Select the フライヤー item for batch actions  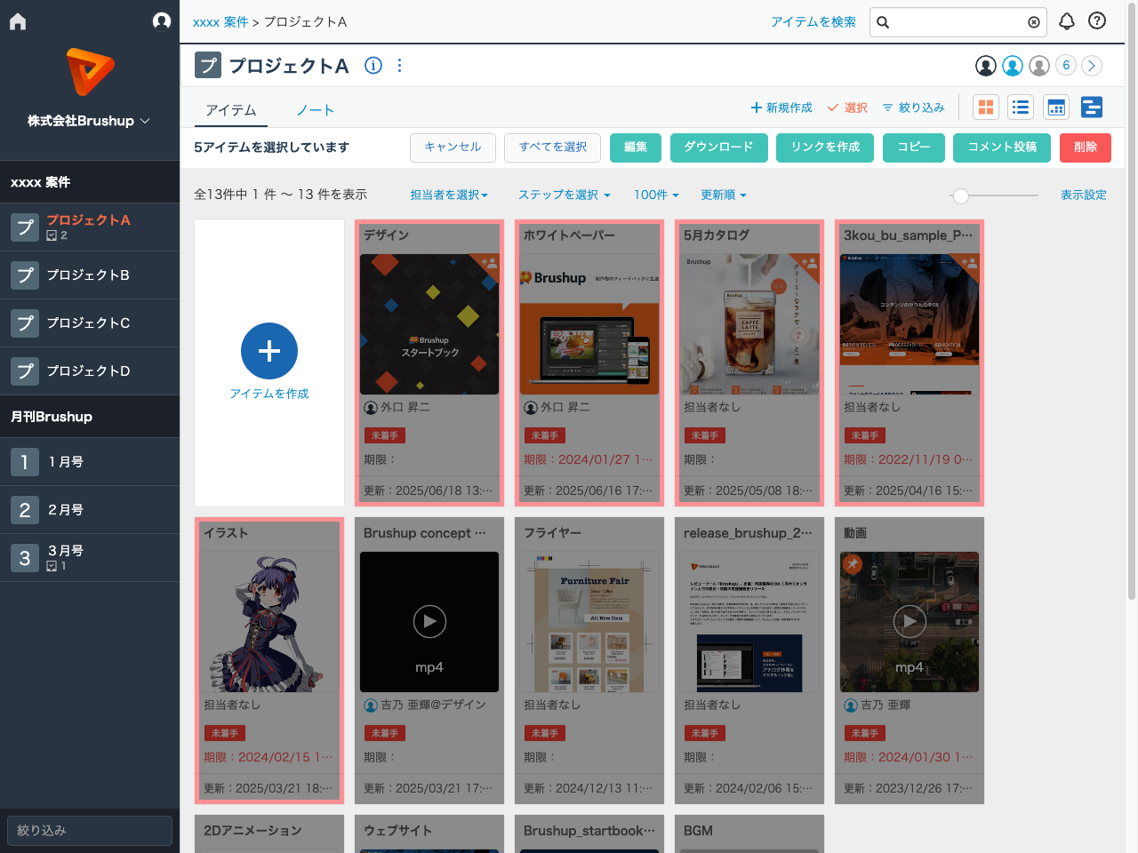pos(589,622)
